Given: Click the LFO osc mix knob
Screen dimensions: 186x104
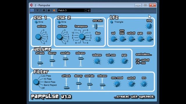Looking at the screenshot, I should [x=122, y=39].
